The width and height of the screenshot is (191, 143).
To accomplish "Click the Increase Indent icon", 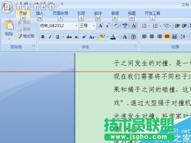I will (x=184, y=26).
